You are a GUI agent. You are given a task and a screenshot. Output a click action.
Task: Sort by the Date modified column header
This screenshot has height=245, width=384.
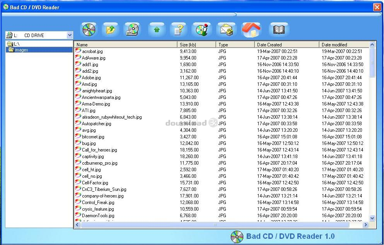344,44
